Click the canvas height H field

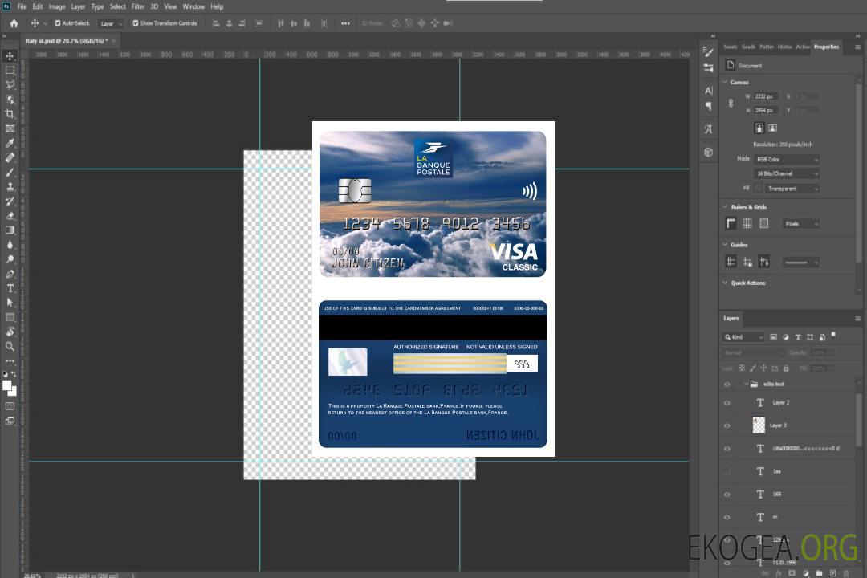[766, 111]
